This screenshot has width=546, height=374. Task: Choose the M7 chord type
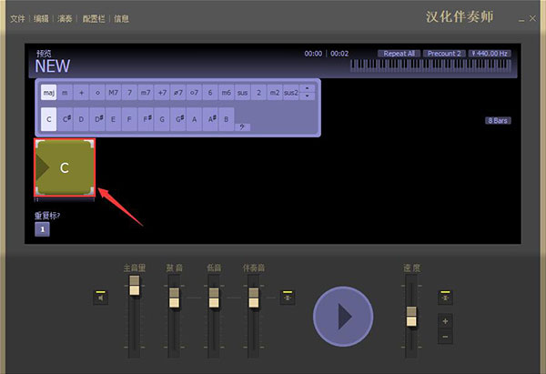click(113, 93)
